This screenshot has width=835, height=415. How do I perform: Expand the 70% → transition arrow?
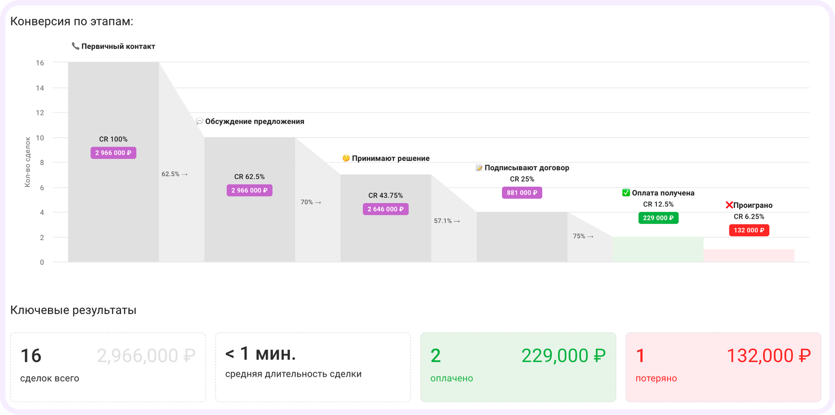tap(311, 202)
